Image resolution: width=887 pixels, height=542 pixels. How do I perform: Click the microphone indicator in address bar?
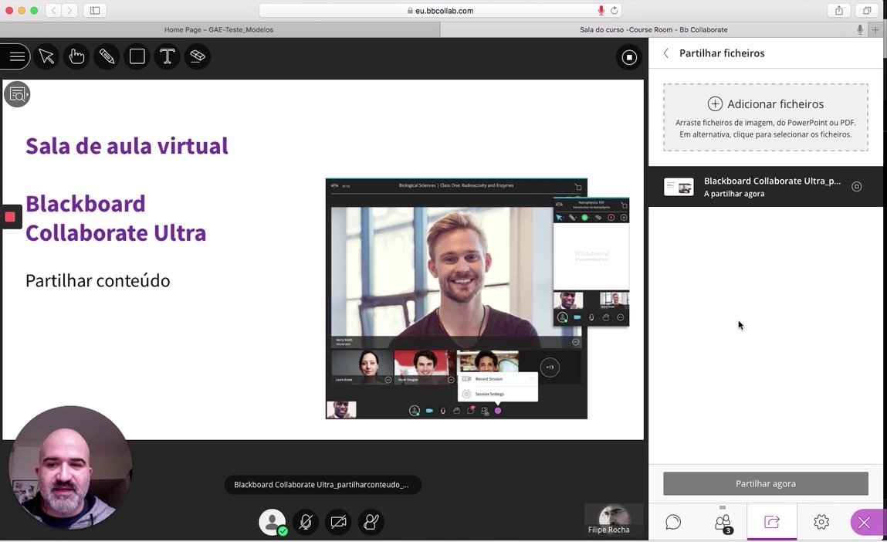coord(601,11)
